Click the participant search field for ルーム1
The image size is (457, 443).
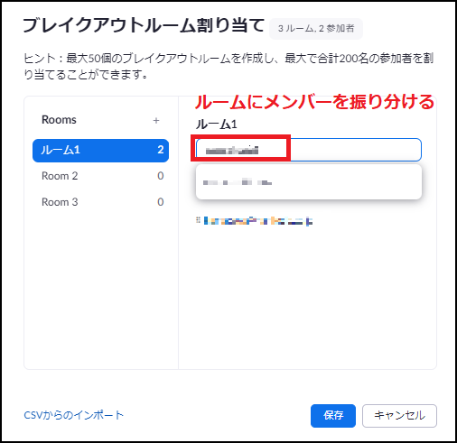click(x=308, y=150)
